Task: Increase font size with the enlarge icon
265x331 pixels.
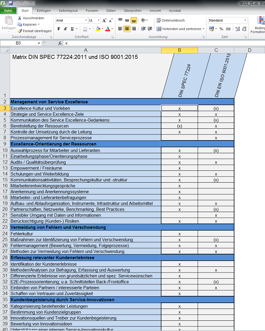Action: point(104,20)
